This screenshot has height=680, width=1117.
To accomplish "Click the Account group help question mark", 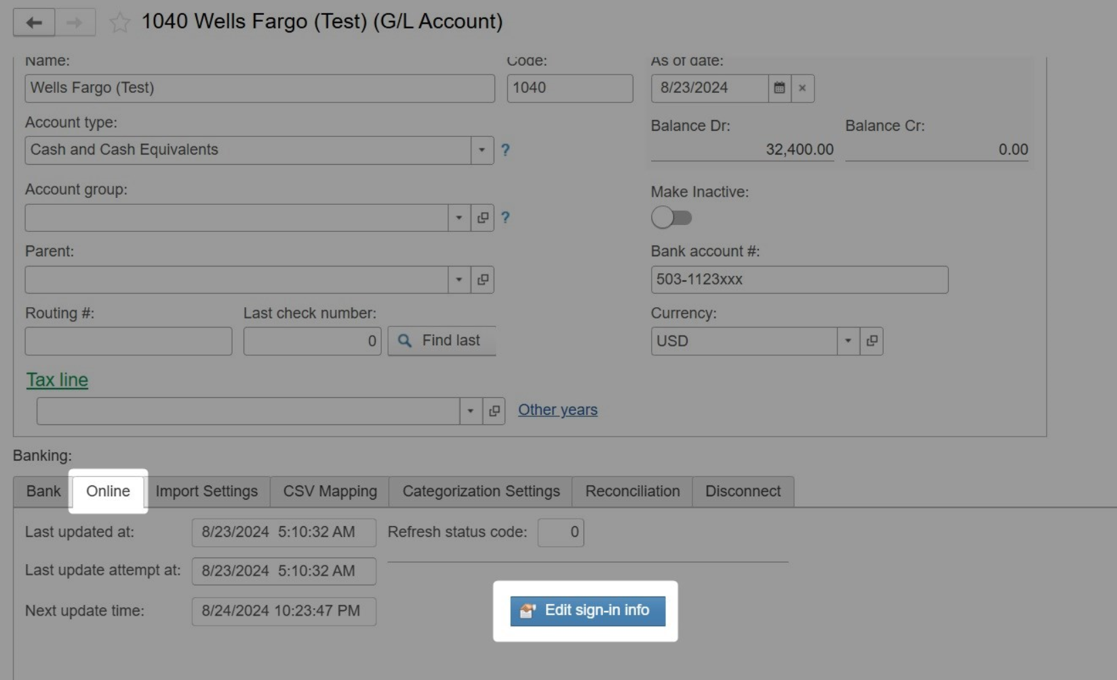I will pyautogui.click(x=505, y=218).
